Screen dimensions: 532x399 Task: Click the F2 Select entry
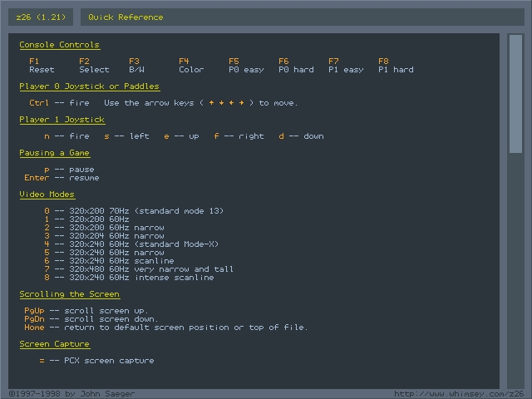click(94, 66)
